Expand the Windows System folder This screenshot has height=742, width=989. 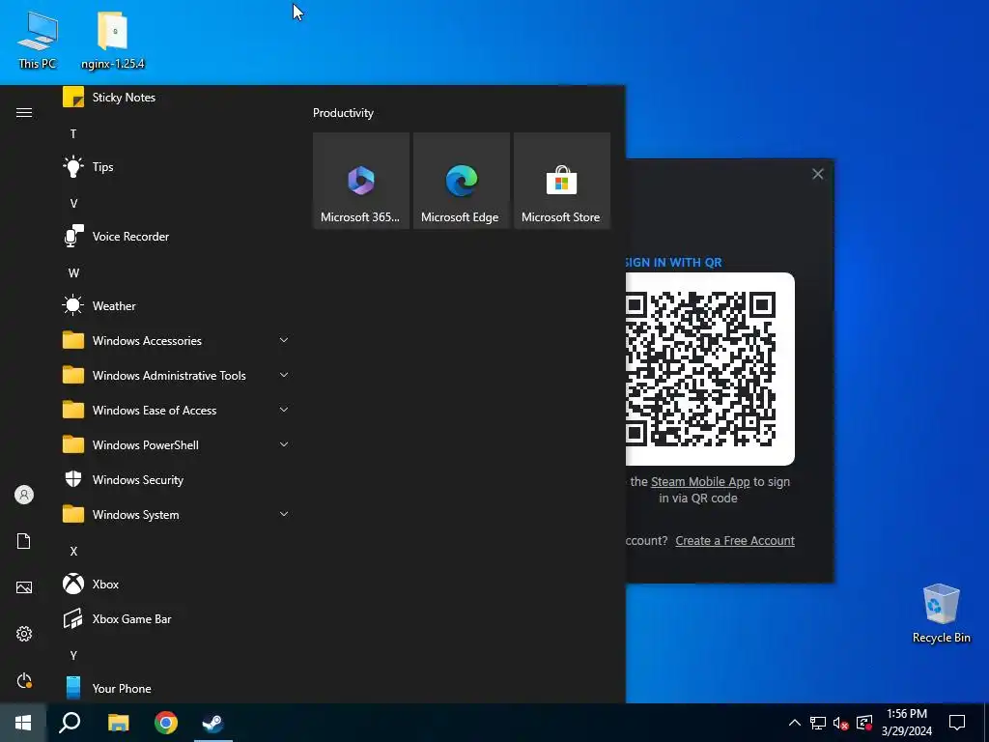176,515
